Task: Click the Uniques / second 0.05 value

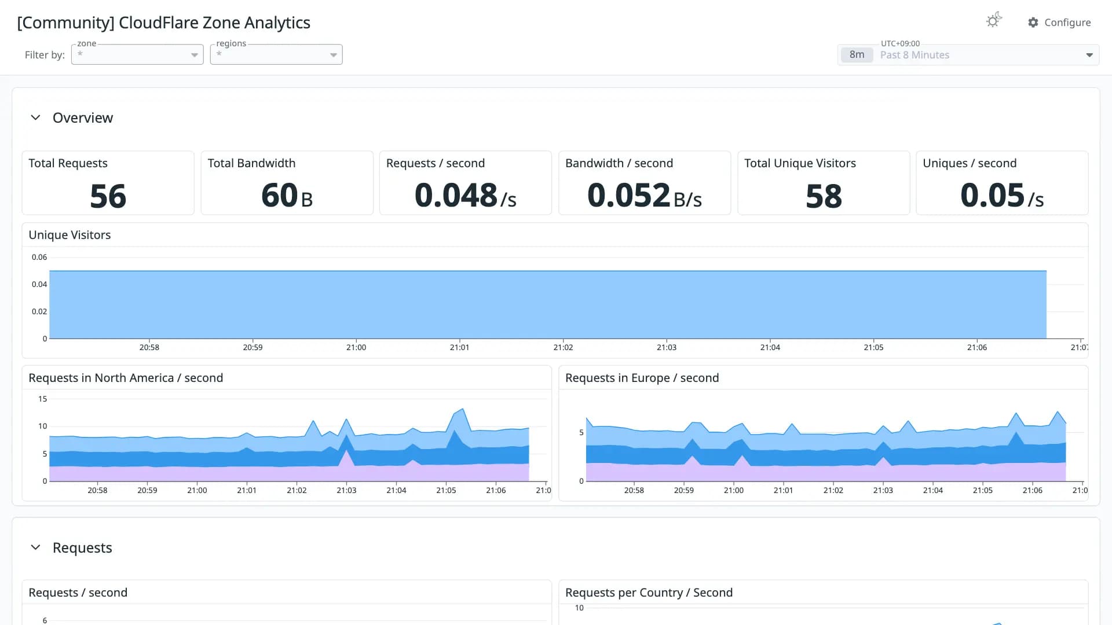Action: pos(1002,196)
